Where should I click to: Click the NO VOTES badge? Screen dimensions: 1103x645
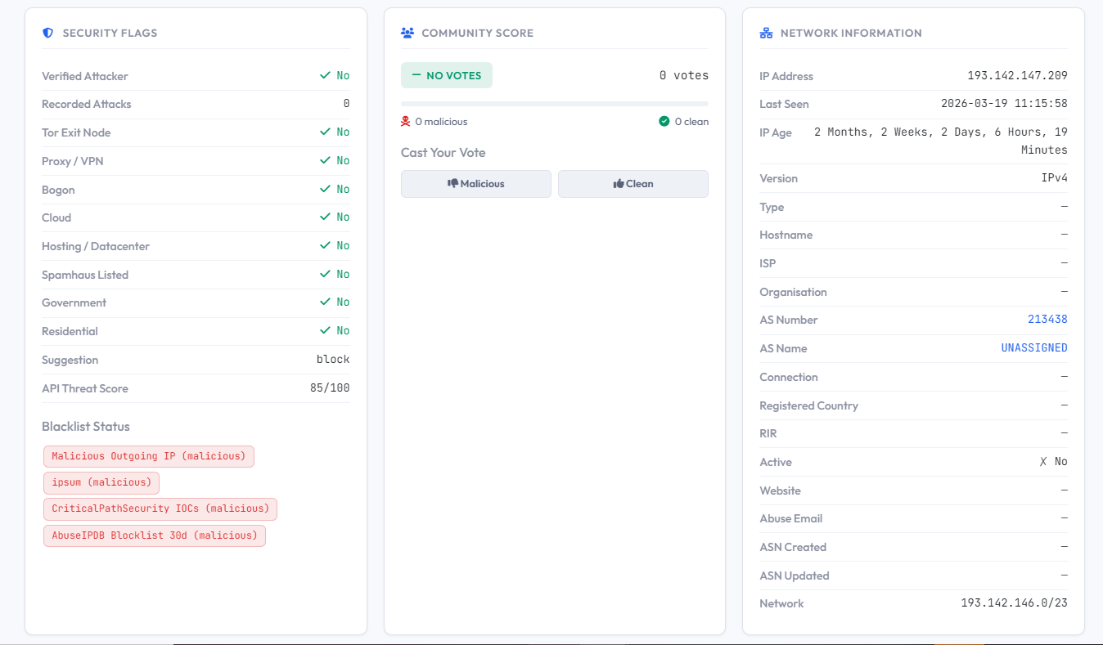coord(447,75)
